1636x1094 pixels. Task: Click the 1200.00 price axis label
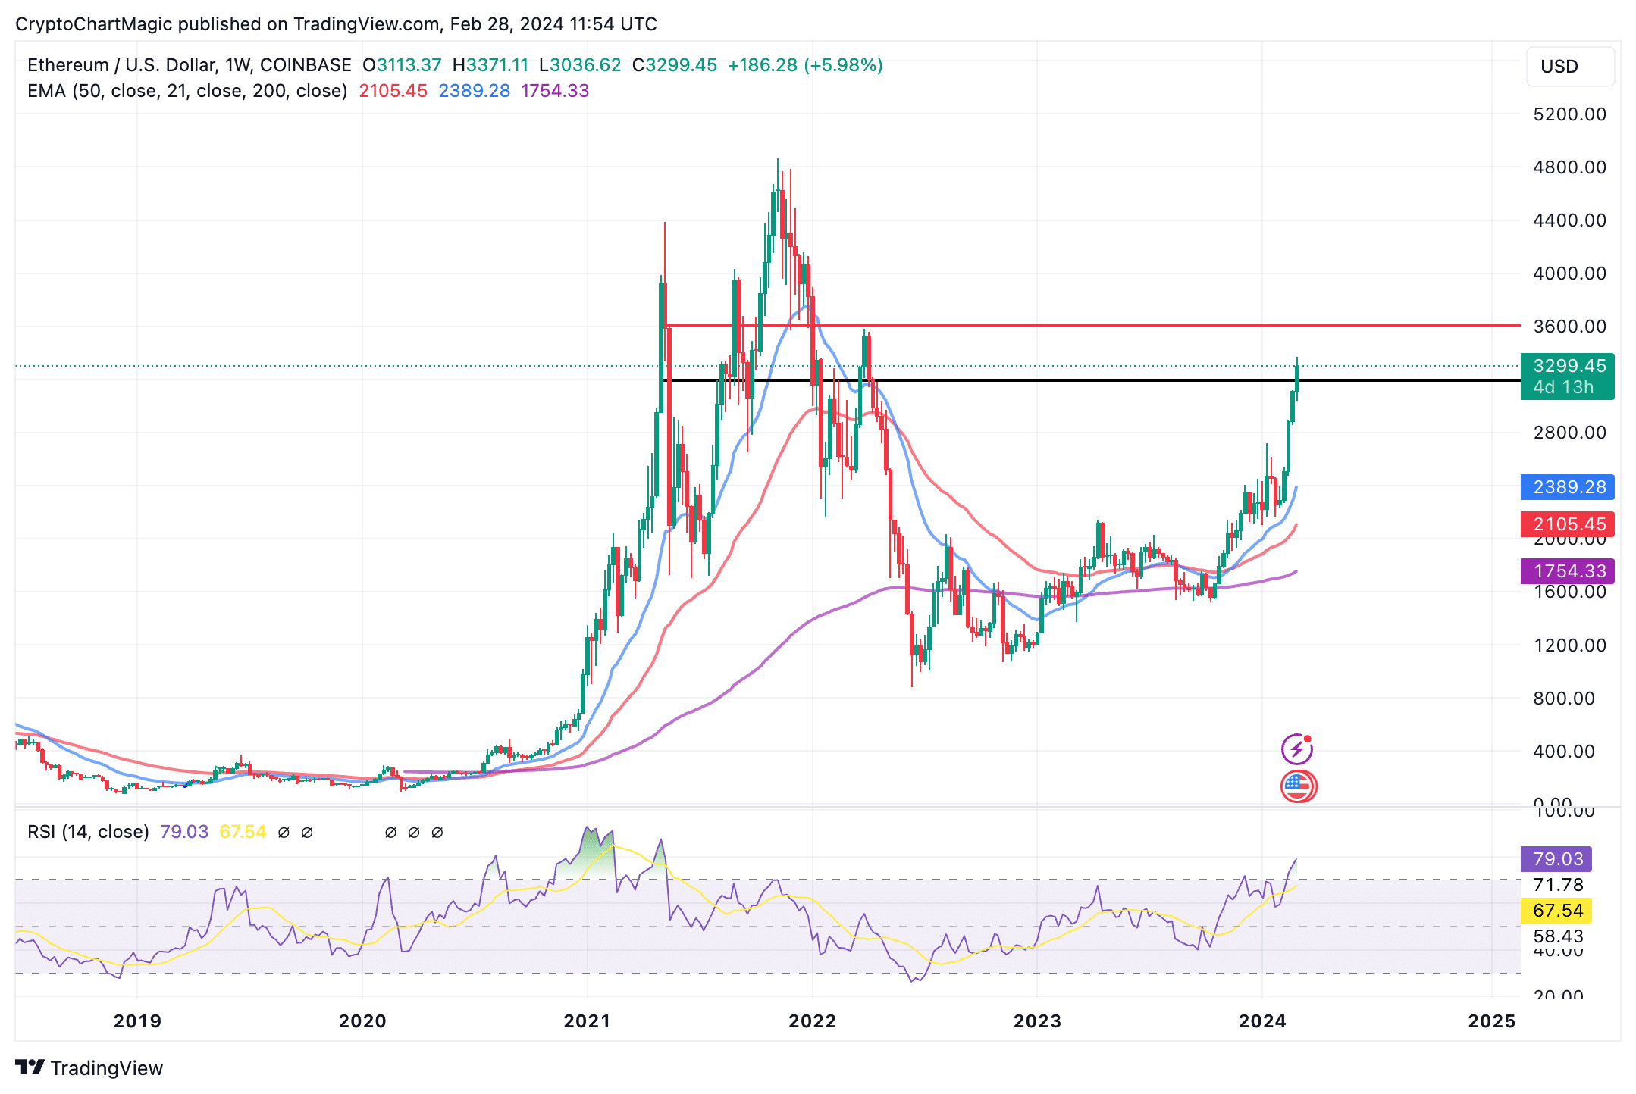[1569, 645]
